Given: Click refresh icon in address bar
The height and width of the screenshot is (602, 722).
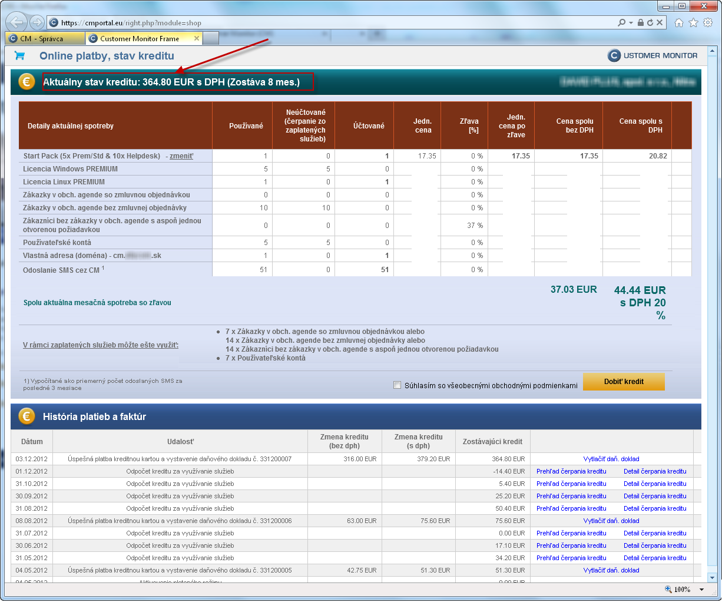Looking at the screenshot, I should tap(650, 22).
